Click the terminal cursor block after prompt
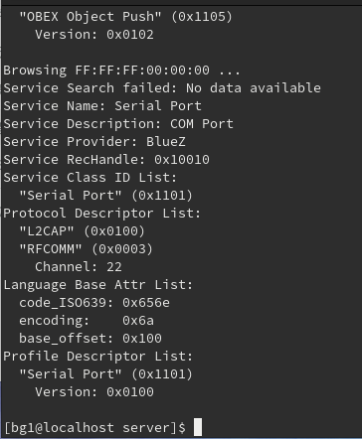This screenshot has height=439, width=362. [198, 427]
